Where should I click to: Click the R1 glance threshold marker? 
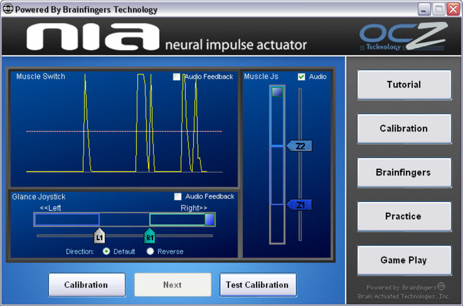[x=149, y=236]
